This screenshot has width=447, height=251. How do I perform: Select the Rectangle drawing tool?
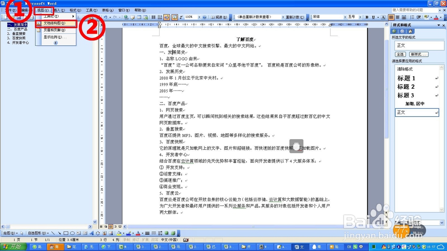click(x=66, y=233)
